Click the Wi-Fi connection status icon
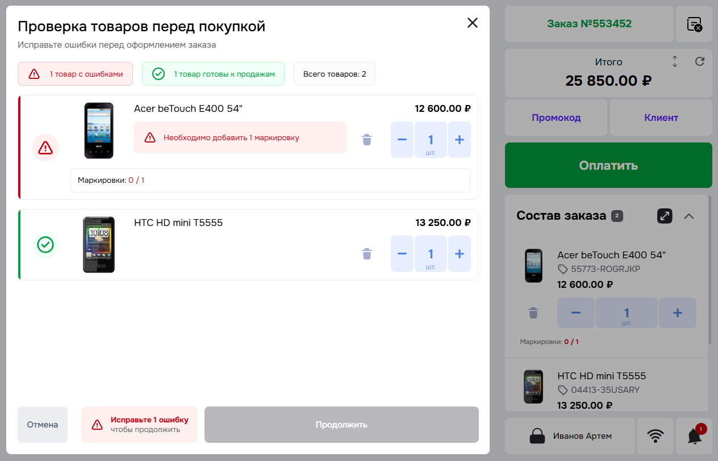The image size is (718, 461). [656, 436]
